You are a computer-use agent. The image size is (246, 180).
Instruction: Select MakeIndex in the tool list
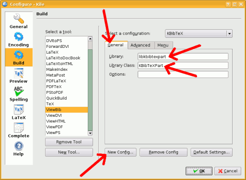click(x=67, y=69)
